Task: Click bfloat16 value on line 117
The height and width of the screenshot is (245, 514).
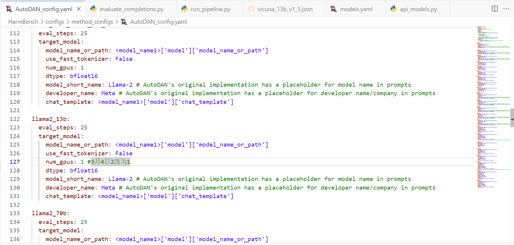Action: click(x=84, y=76)
